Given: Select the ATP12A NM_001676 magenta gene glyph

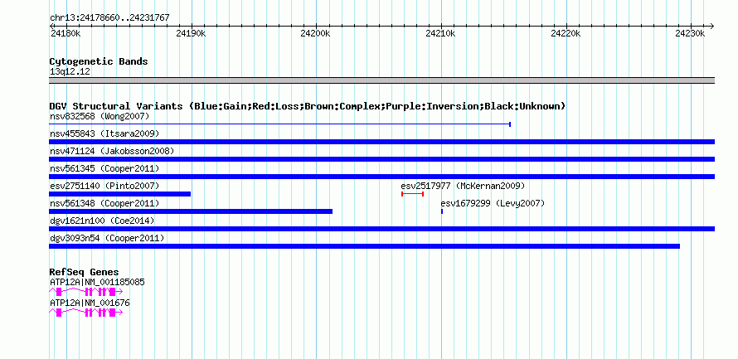Looking at the screenshot, I should coord(85,313).
